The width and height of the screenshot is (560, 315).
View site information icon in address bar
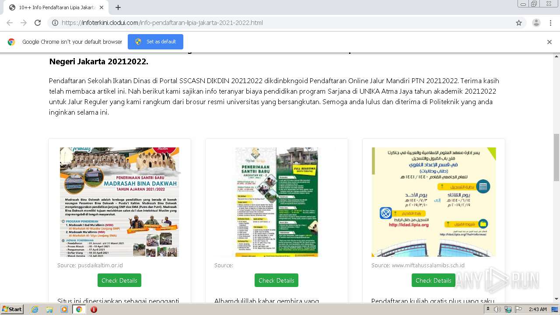pos(55,23)
